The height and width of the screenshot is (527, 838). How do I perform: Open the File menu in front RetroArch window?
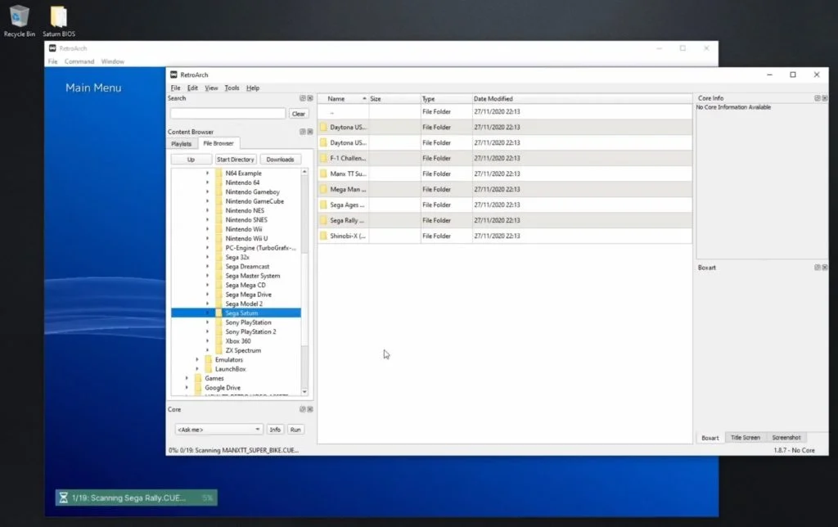(x=175, y=88)
